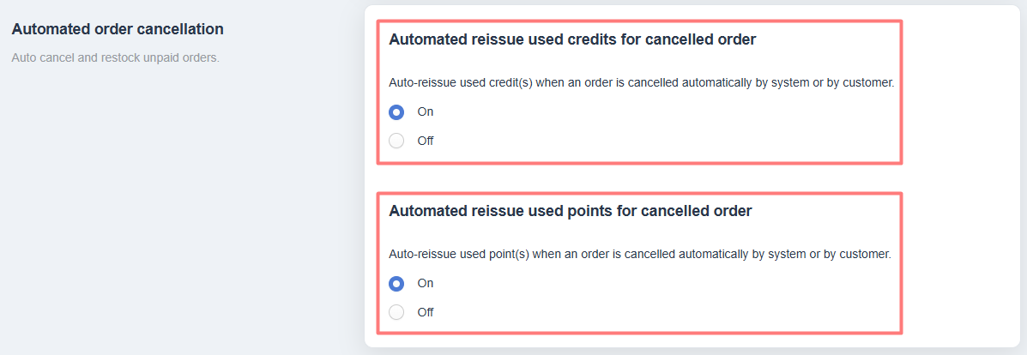Image resolution: width=1027 pixels, height=355 pixels.
Task: Click the word "cancellation" in the left heading
Action: [181, 29]
